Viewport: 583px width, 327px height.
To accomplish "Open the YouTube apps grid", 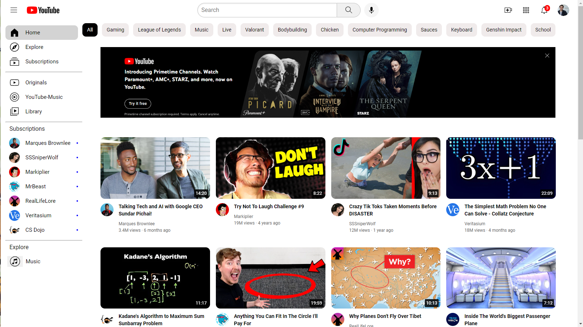I will tap(526, 10).
